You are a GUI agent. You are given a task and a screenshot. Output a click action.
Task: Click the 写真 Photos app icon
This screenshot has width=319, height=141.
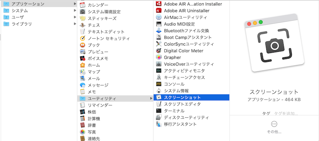coord(82,132)
